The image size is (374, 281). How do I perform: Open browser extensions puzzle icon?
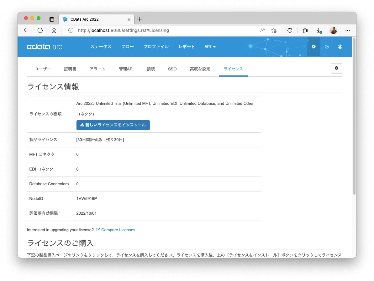(290, 30)
